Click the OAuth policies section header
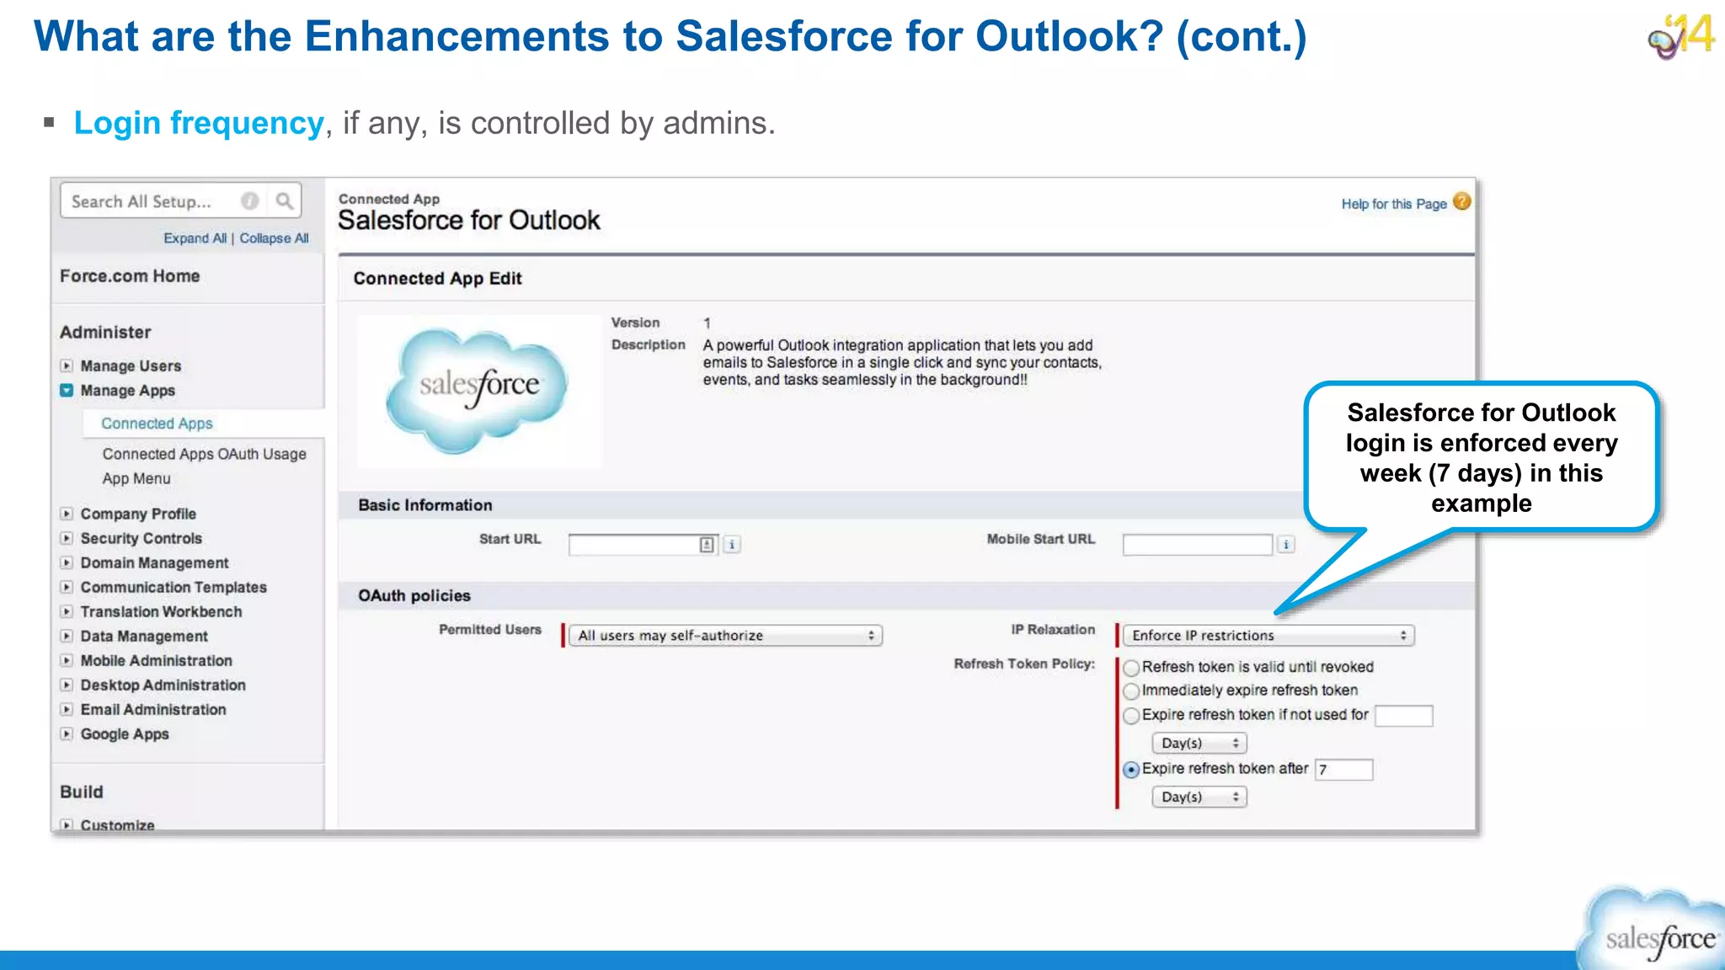The width and height of the screenshot is (1725, 970). point(414,595)
